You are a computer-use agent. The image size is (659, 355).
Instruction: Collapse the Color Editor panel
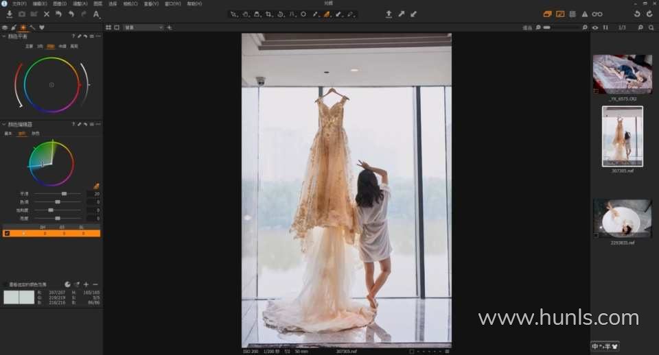coord(4,124)
